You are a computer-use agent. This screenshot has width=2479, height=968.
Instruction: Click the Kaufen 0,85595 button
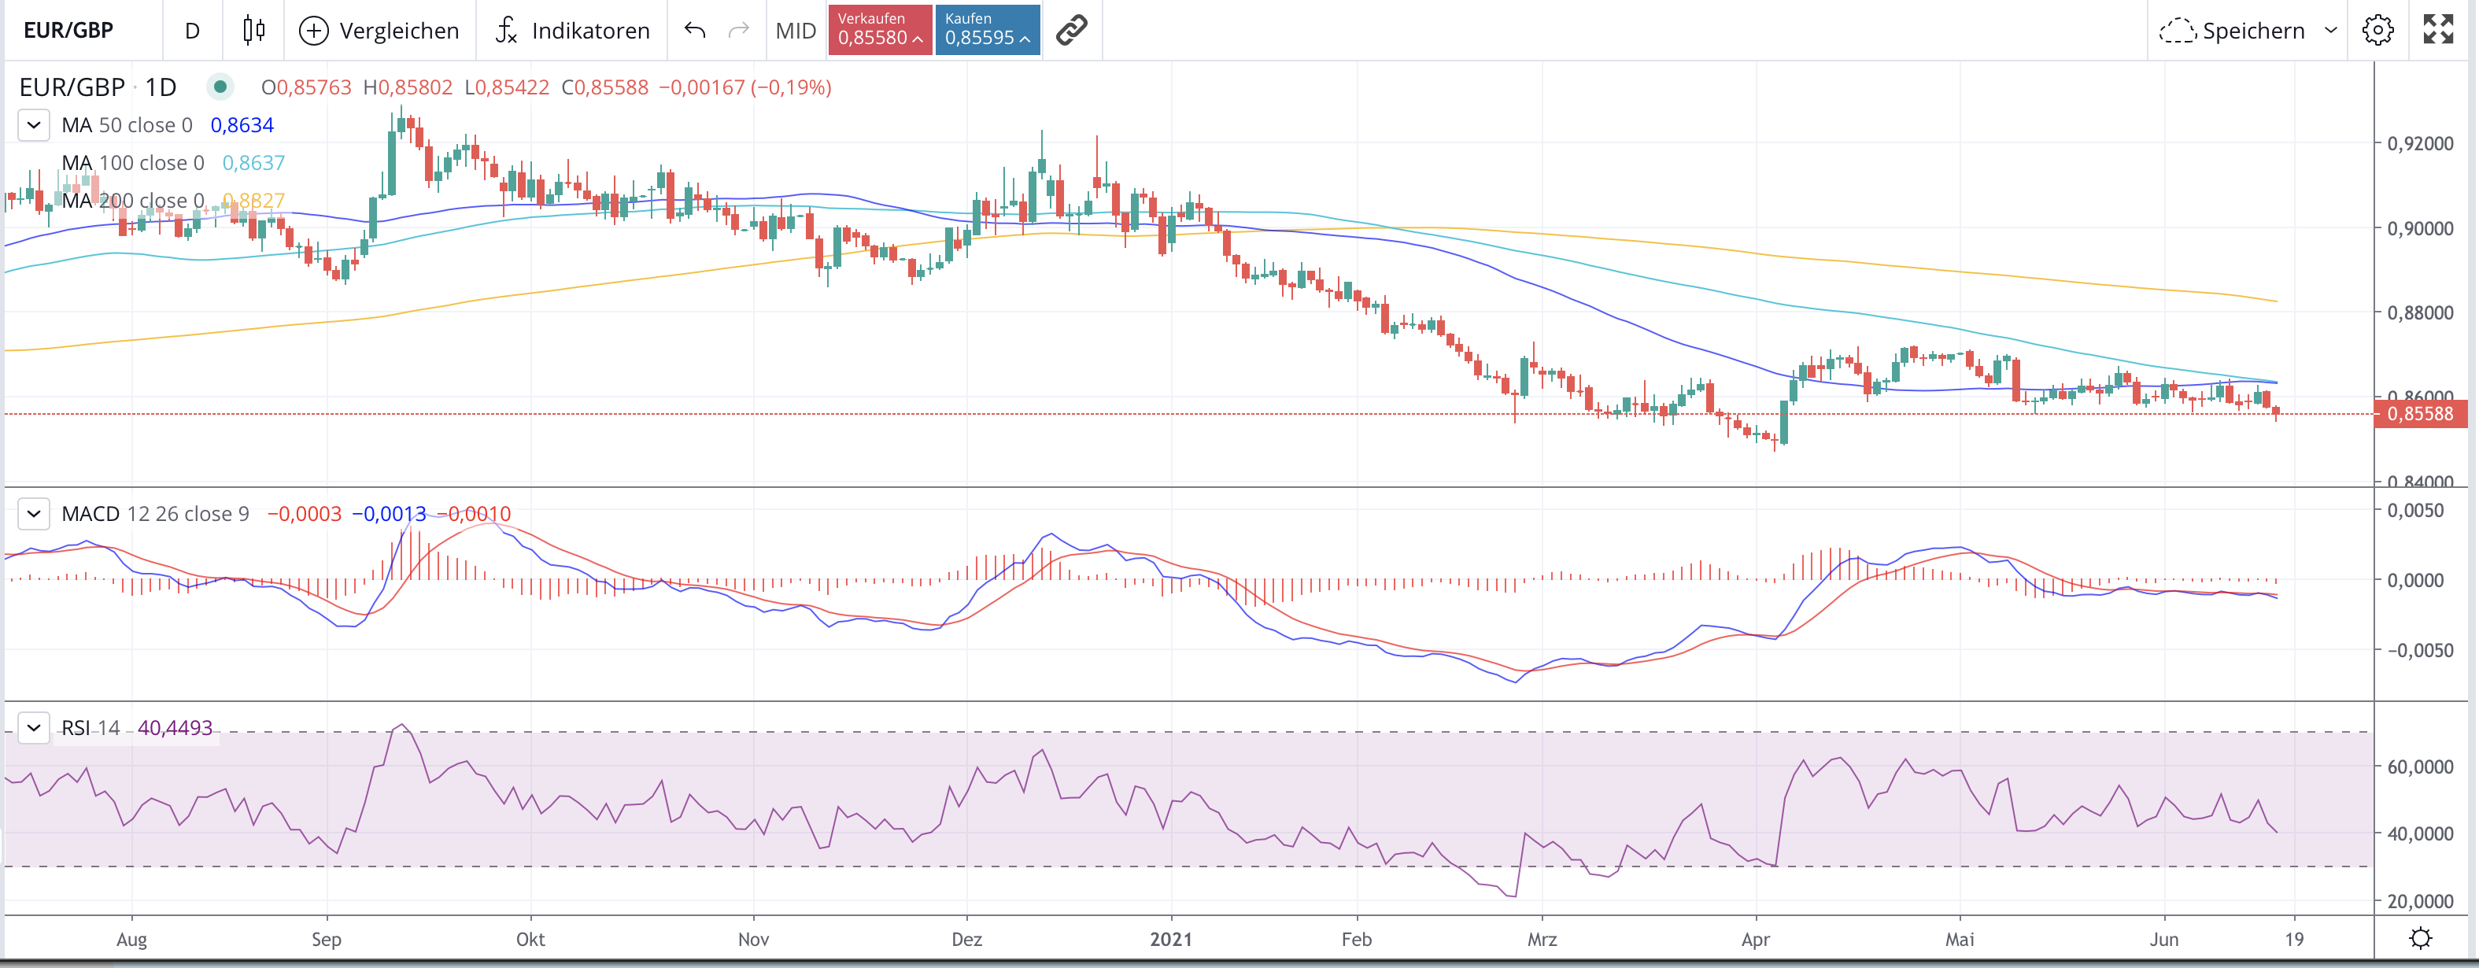tap(988, 30)
